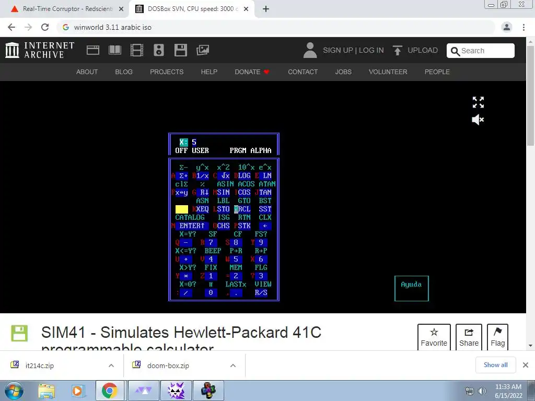This screenshot has width=535, height=401.
Task: Toggle ALPHA mode on calculator
Action: pos(261,150)
